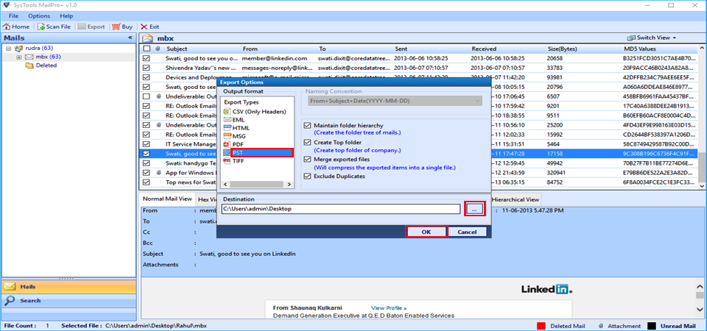Click member@linkedin.com sender cell
The width and height of the screenshot is (707, 331).
[274, 59]
